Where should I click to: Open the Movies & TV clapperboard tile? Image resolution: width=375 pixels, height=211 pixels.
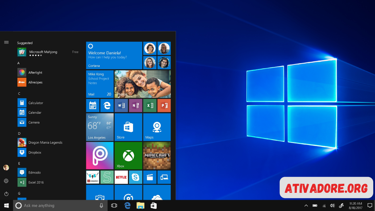pos(150,177)
